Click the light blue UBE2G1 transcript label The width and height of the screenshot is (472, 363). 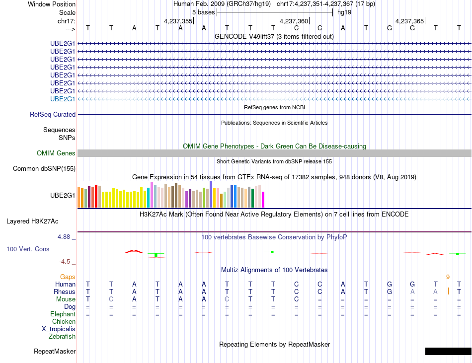coord(63,99)
